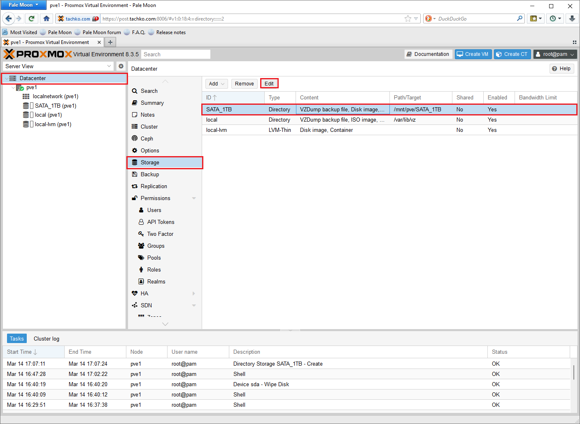Select the pve1 node in tree

(31, 87)
